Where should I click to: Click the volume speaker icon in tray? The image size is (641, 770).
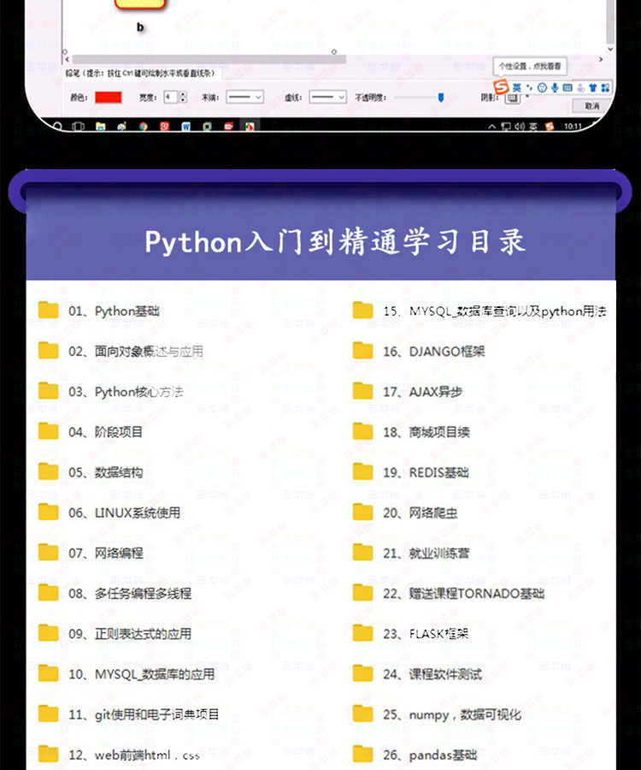point(520,127)
